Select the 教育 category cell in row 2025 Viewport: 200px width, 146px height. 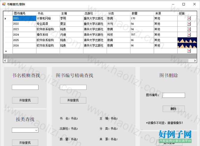119,40
